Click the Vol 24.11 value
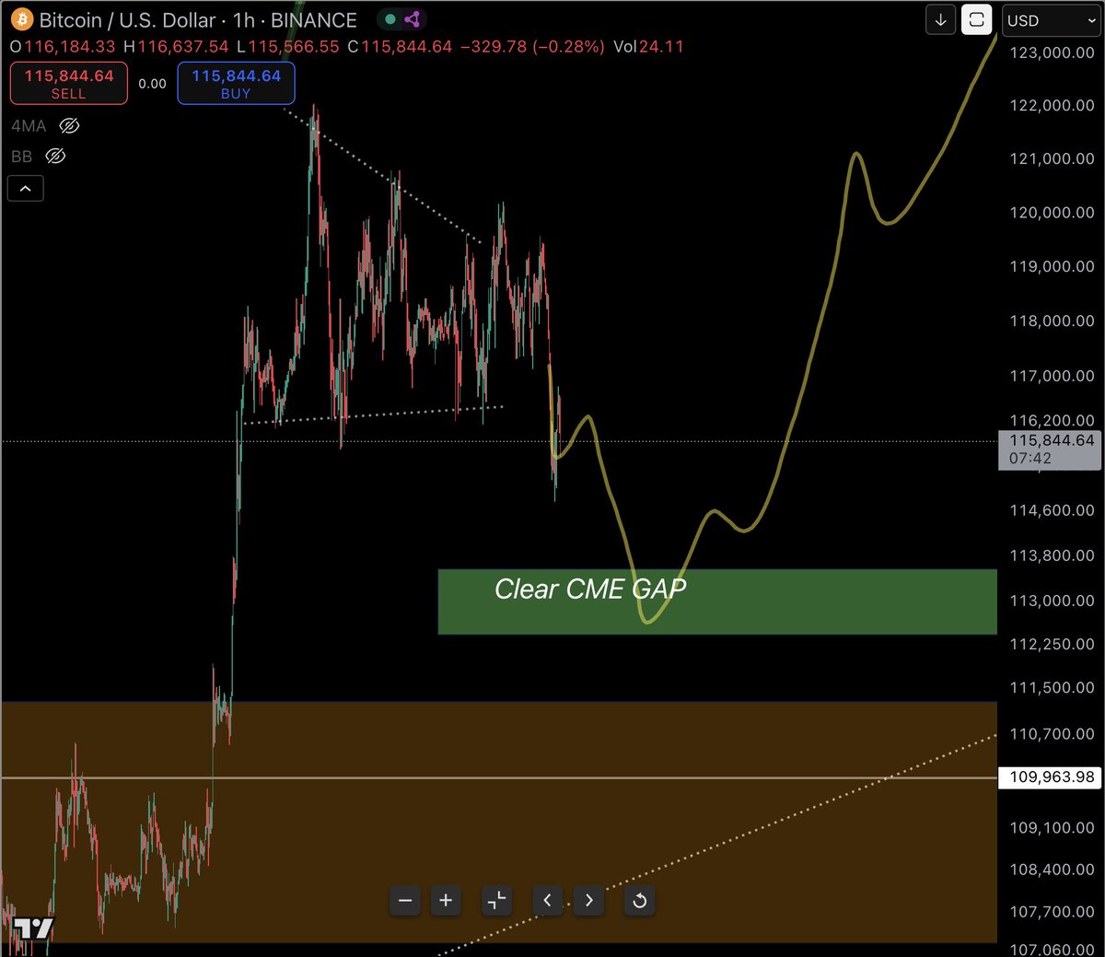The width and height of the screenshot is (1105, 957). tap(649, 47)
